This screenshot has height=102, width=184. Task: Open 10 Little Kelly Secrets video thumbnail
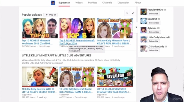40,77
